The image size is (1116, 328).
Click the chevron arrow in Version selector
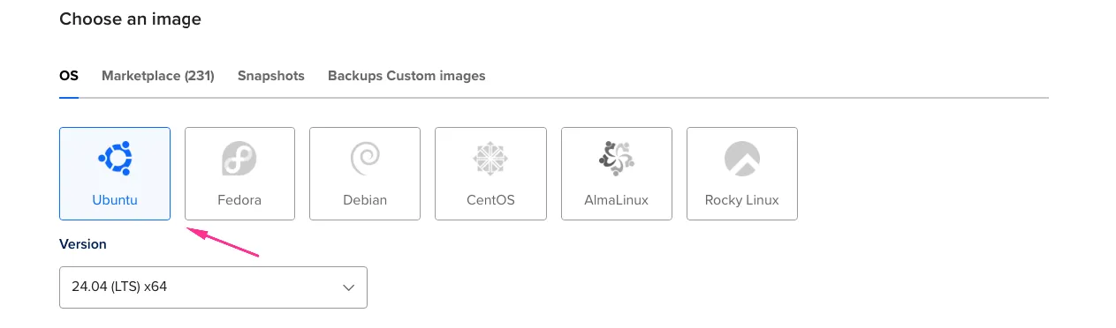click(x=348, y=287)
